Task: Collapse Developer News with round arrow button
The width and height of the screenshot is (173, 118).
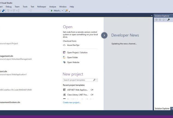Action: click(104, 35)
